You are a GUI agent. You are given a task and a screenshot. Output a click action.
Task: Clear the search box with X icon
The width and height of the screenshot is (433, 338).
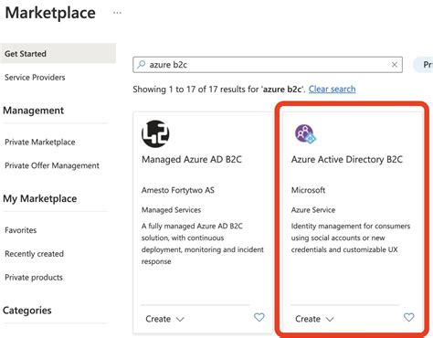pos(395,65)
